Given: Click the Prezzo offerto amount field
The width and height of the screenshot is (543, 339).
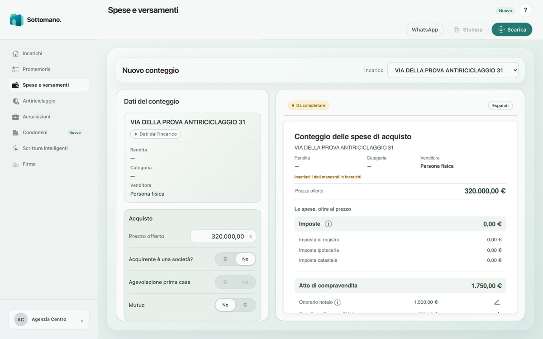Looking at the screenshot, I should [x=223, y=236].
